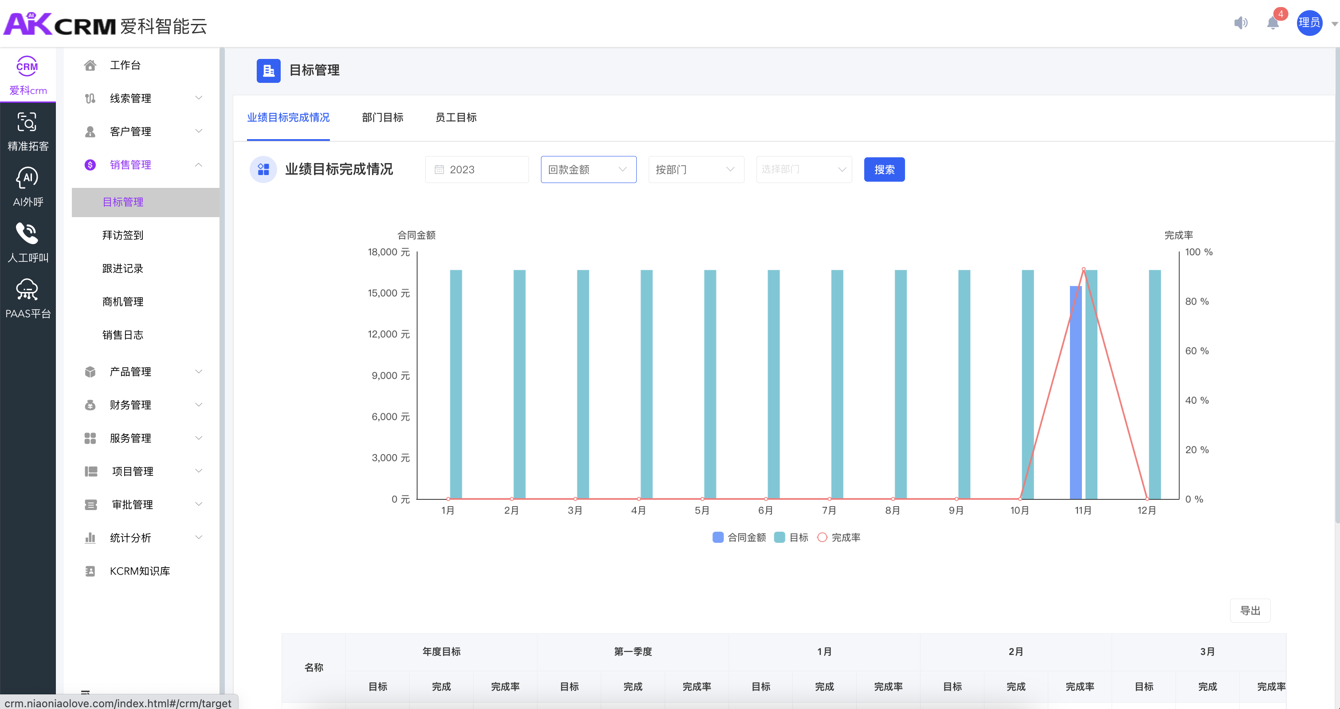The height and width of the screenshot is (709, 1340).
Task: Switch to the 部门目标 tab
Action: tap(382, 117)
